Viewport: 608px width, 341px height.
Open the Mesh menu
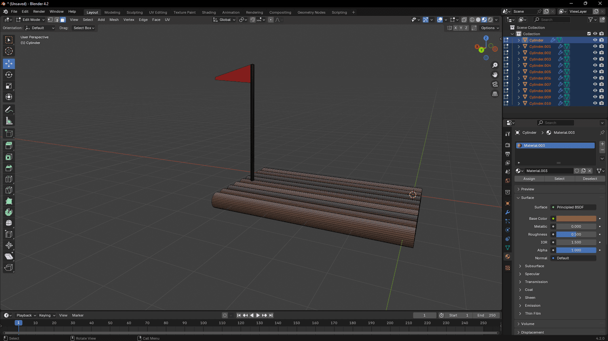tap(114, 20)
